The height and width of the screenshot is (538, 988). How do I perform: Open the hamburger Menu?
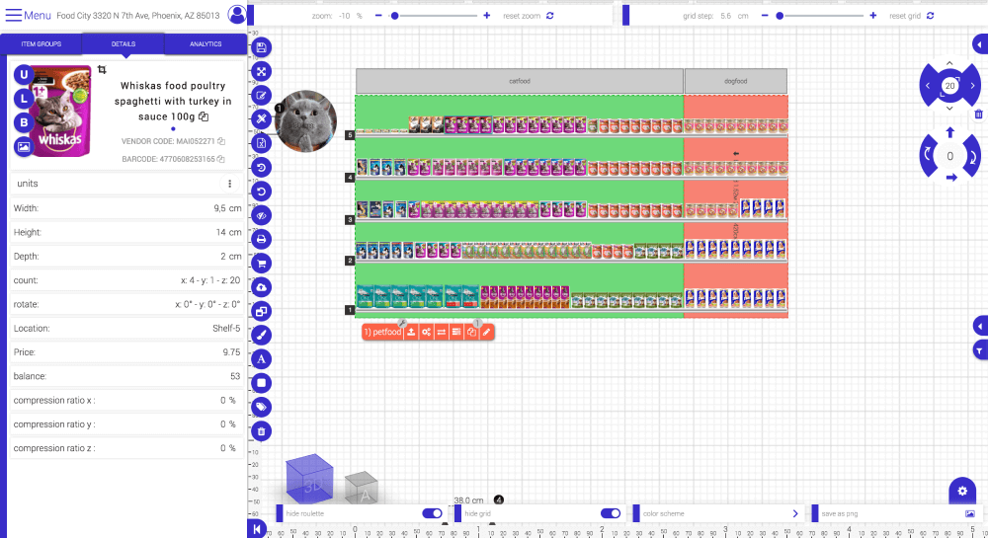tap(29, 16)
